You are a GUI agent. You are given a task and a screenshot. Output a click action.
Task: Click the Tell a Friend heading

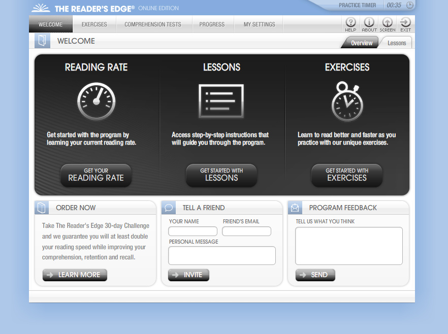click(x=204, y=208)
